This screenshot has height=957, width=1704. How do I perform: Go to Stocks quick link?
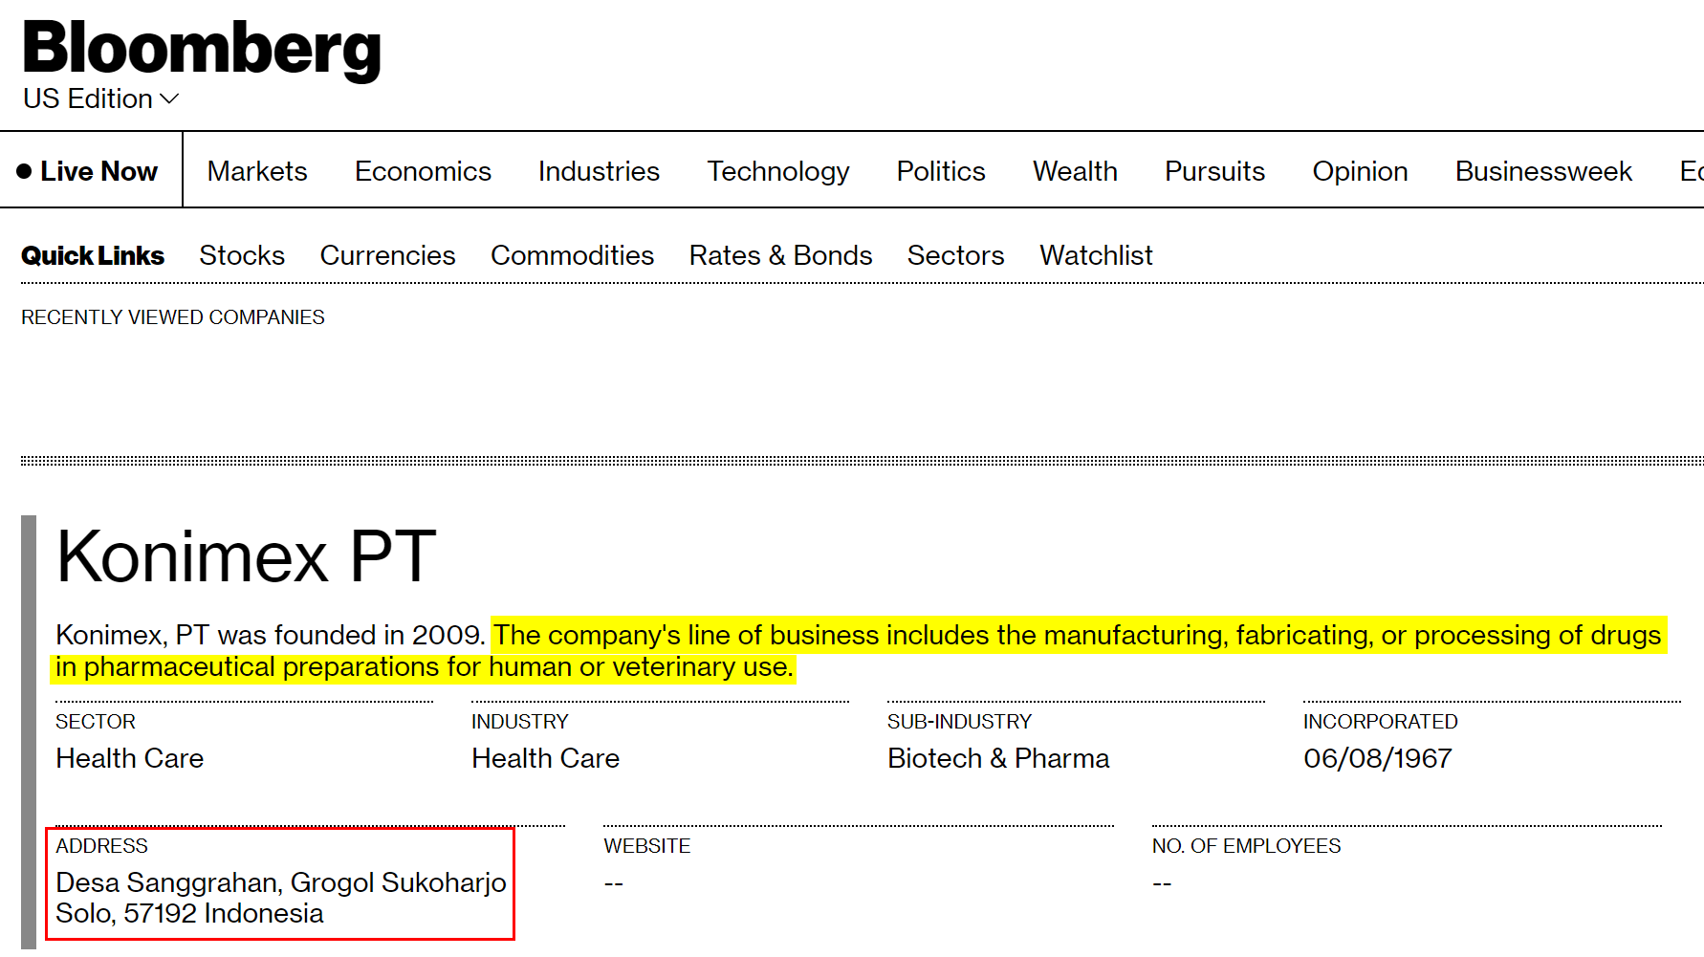point(242,255)
